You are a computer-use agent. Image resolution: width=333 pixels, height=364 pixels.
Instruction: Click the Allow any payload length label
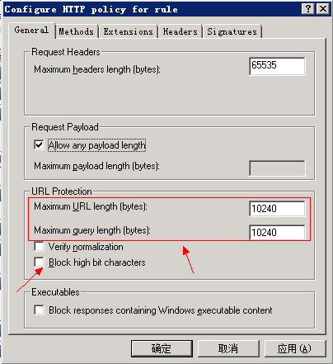[x=96, y=145]
